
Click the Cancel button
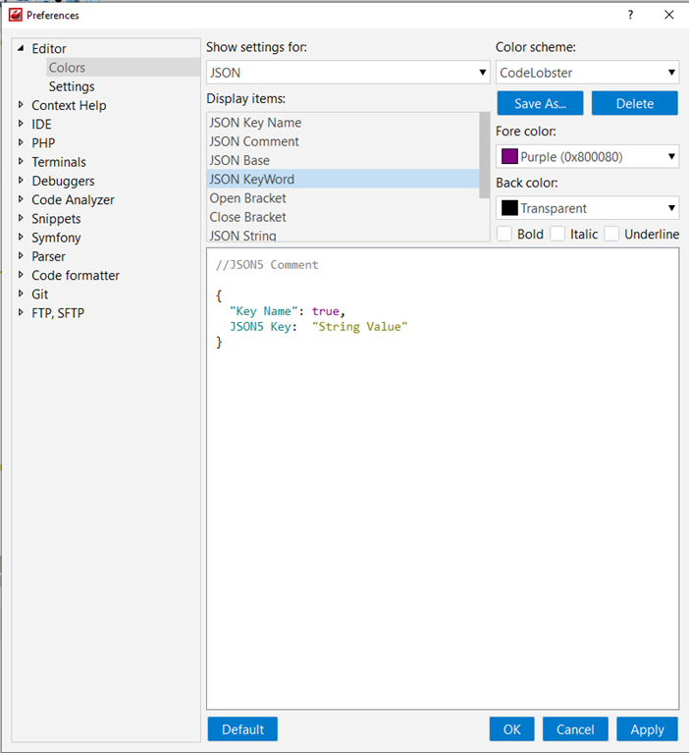pos(575,729)
